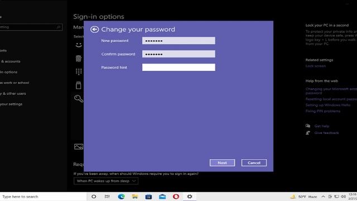
Task: Open Resetting local account password link
Action: point(331,99)
